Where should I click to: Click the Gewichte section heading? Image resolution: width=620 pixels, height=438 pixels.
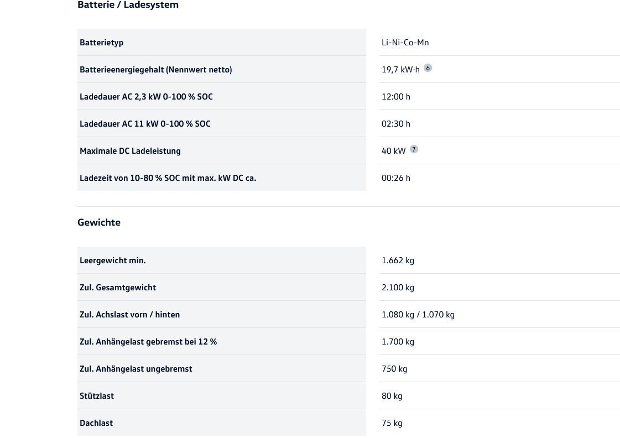(x=99, y=222)
